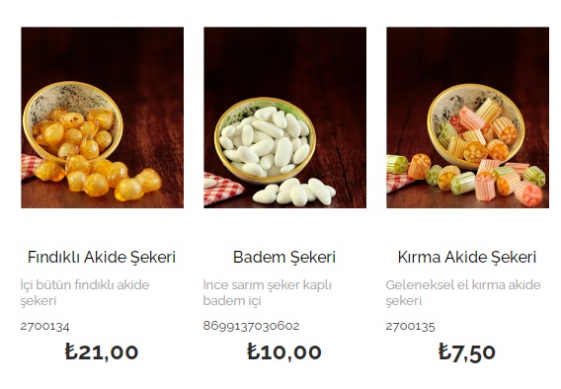
Task: Click barcode number 8699137030602
Action: [251, 326]
